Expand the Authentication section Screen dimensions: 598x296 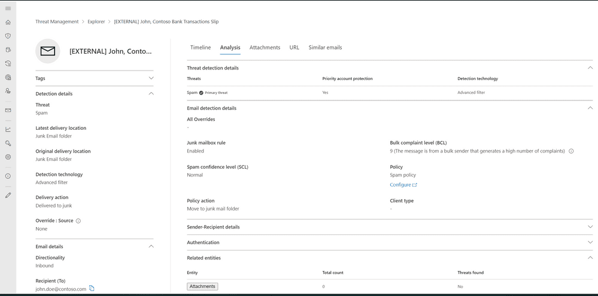point(590,243)
